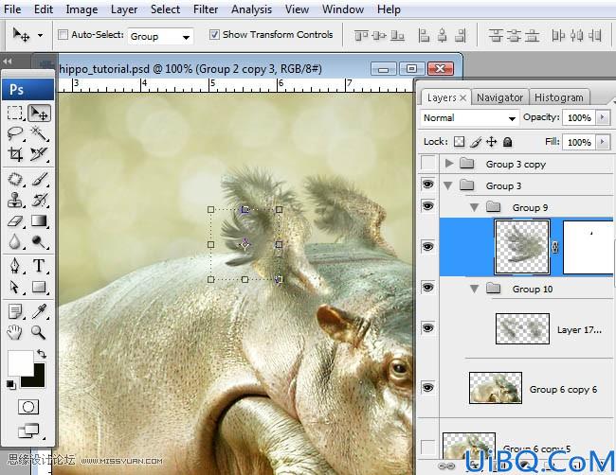Toggle lock all
Image resolution: width=616 pixels, height=475 pixels.
508,142
